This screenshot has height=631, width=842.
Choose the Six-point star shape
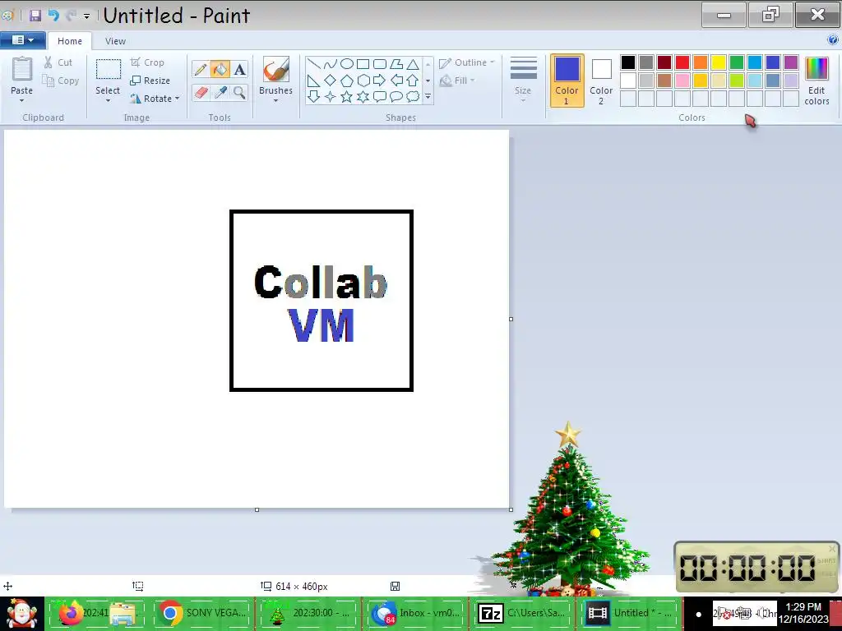pyautogui.click(x=363, y=97)
